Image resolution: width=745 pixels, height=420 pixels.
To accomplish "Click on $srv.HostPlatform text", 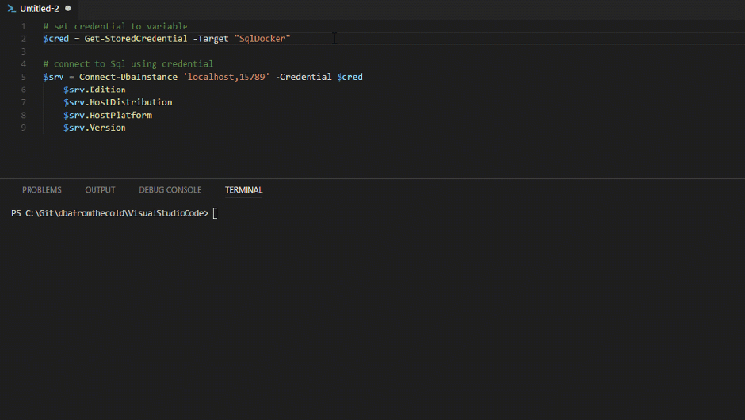I will point(107,115).
